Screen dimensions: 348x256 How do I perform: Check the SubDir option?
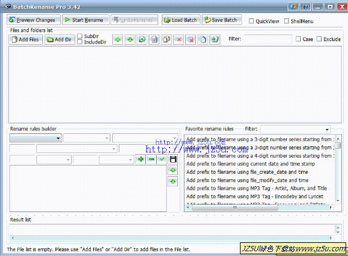click(80, 36)
